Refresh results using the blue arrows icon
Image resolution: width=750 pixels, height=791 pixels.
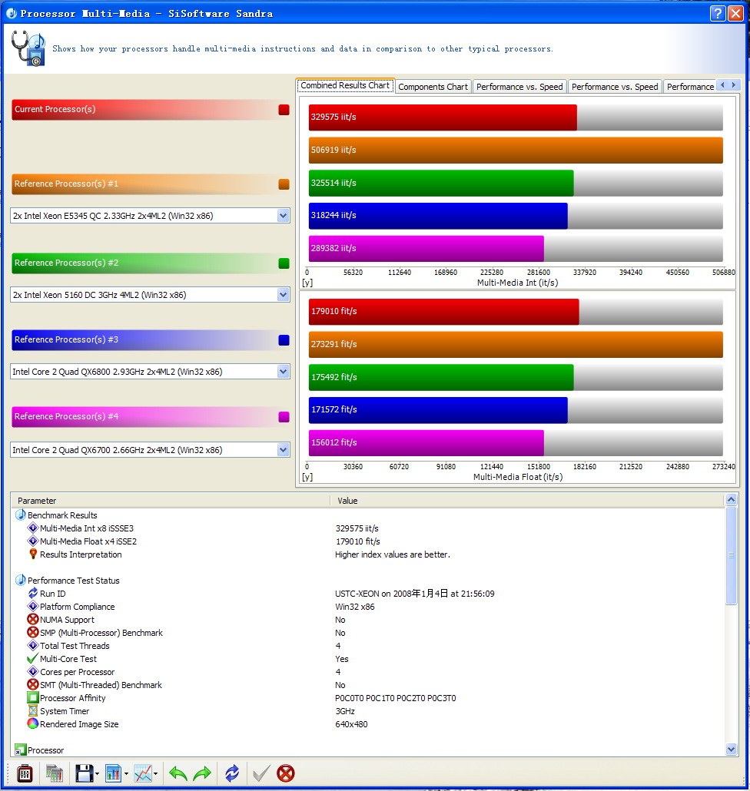tap(232, 773)
